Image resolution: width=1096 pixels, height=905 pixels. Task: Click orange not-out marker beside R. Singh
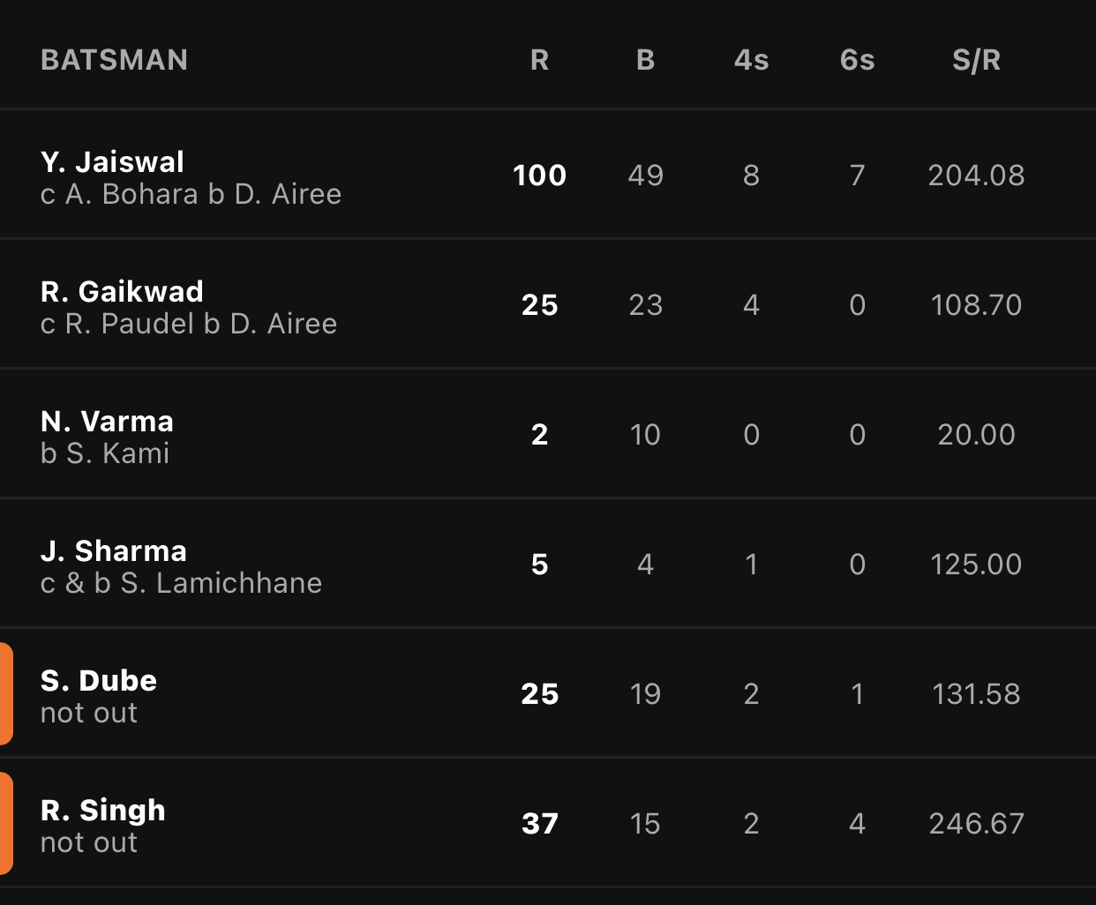[6, 823]
